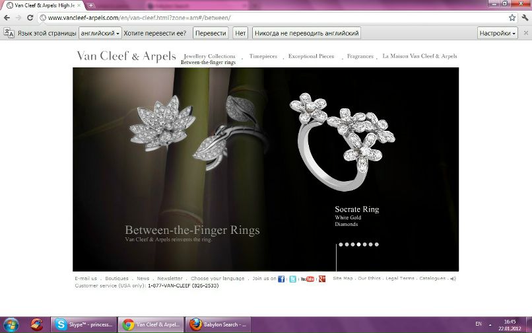Open the Настройки dropdown in translate bar
Screen dimensions: 532x333
pyautogui.click(x=498, y=32)
